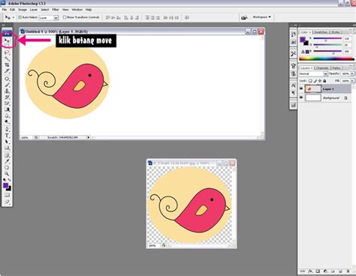The height and width of the screenshot is (276, 356).
Task: Switch to the Paths tab
Action: point(336,68)
